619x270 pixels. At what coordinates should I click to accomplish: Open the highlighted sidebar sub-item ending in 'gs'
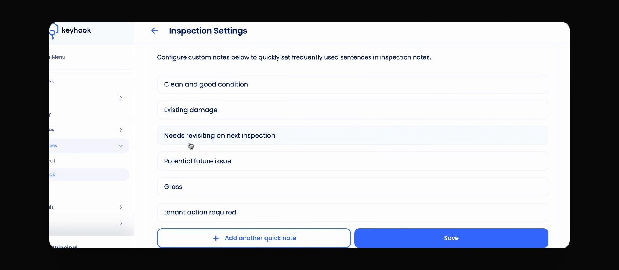(x=89, y=175)
